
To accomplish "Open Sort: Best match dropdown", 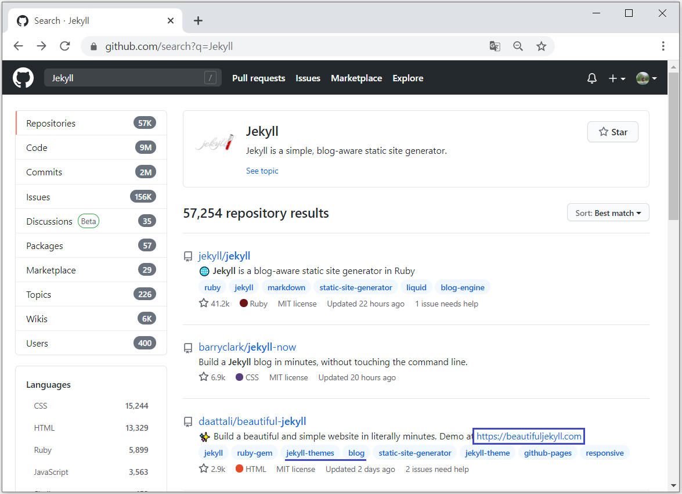I will tap(608, 213).
